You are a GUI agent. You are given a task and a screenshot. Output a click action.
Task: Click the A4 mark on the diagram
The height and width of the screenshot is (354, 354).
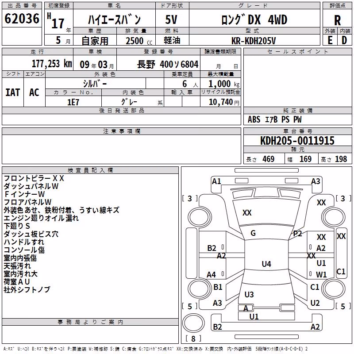tap(212, 275)
